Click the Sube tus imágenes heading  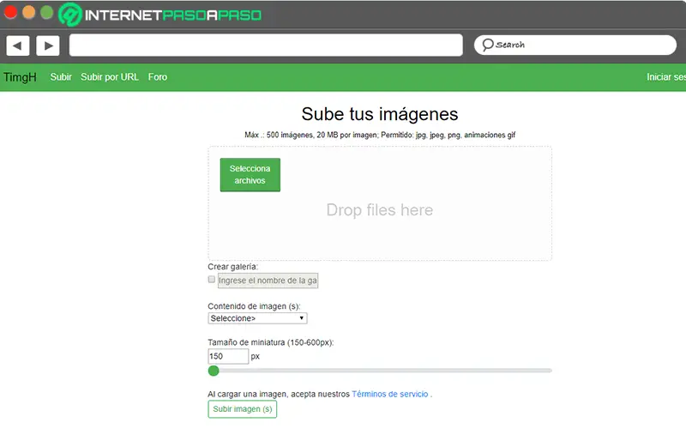[x=380, y=114]
